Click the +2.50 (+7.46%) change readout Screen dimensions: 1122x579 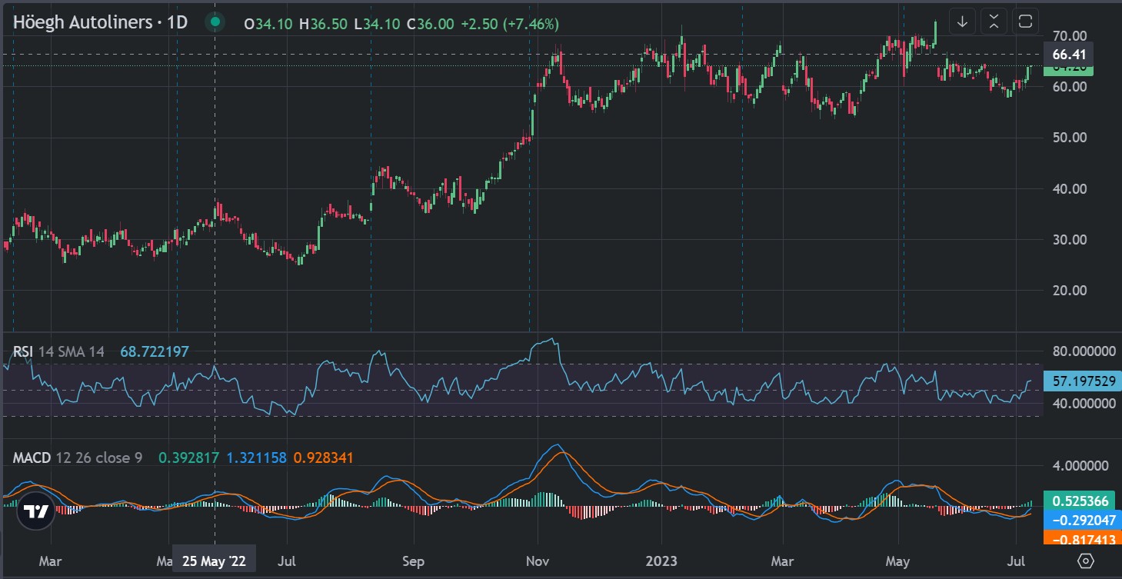pyautogui.click(x=510, y=24)
